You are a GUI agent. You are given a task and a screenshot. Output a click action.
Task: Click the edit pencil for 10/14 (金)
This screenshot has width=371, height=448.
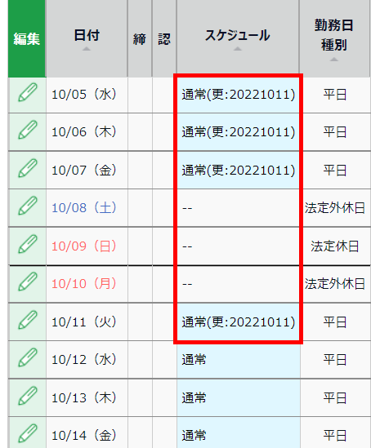pyautogui.click(x=28, y=433)
